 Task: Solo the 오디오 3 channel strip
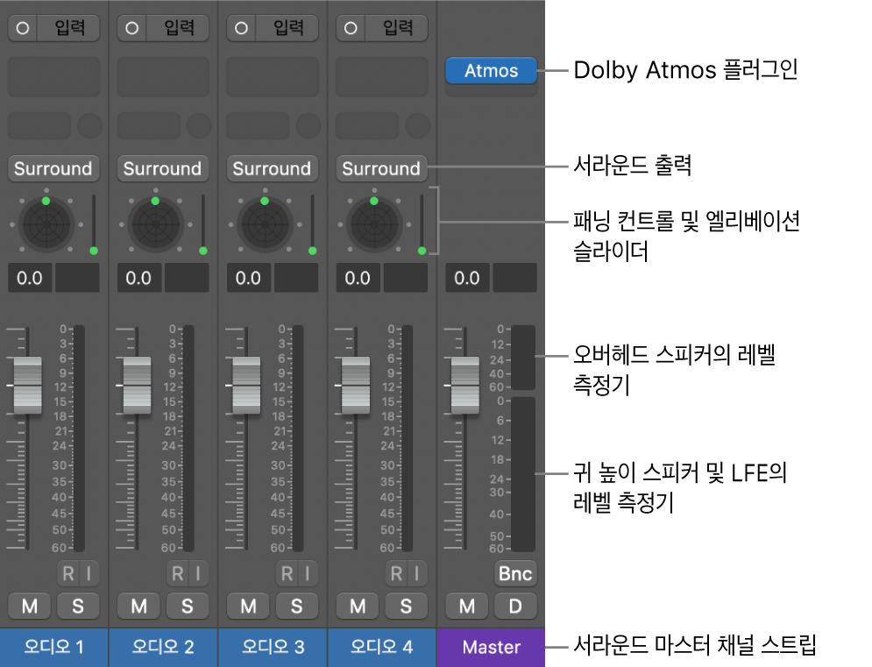[x=296, y=606]
